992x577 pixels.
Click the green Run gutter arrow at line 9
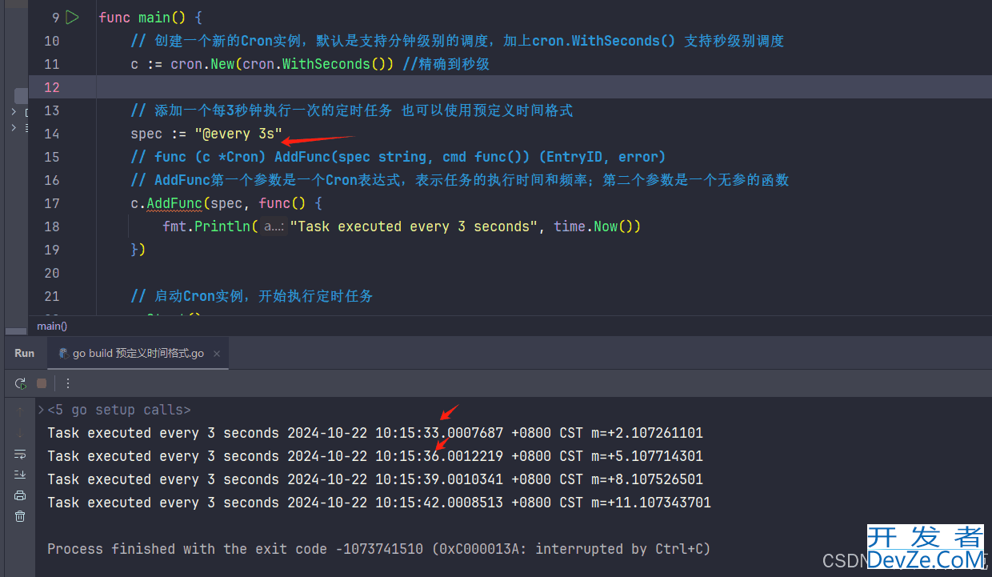[73, 17]
